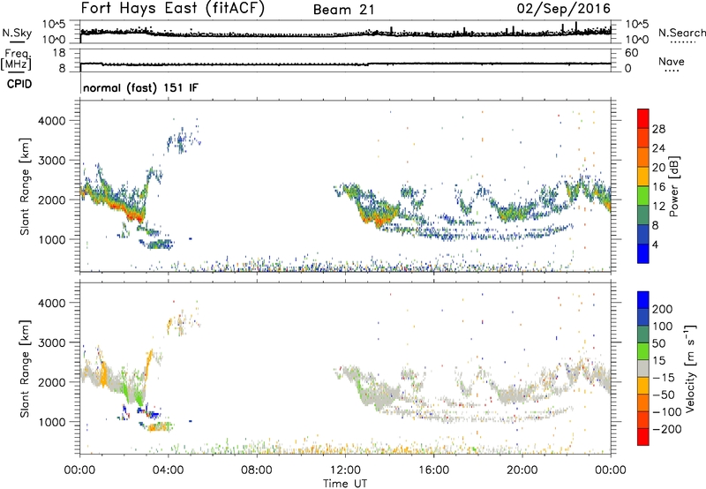Click the sky noise trace plot

click(345, 33)
